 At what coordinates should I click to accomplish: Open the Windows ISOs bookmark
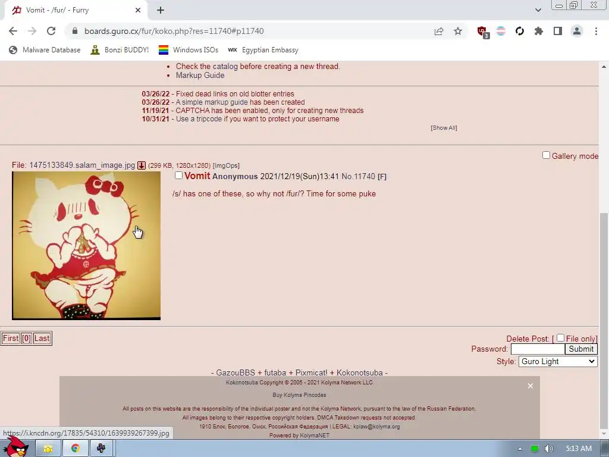tap(189, 50)
